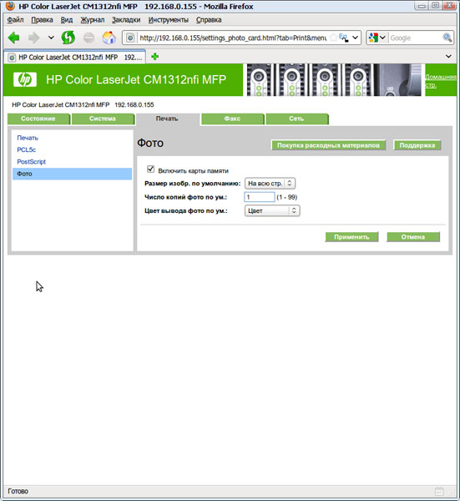Screen dimensions: 460x501
Task: Click the status bar icon at bottom right
Action: point(440,492)
